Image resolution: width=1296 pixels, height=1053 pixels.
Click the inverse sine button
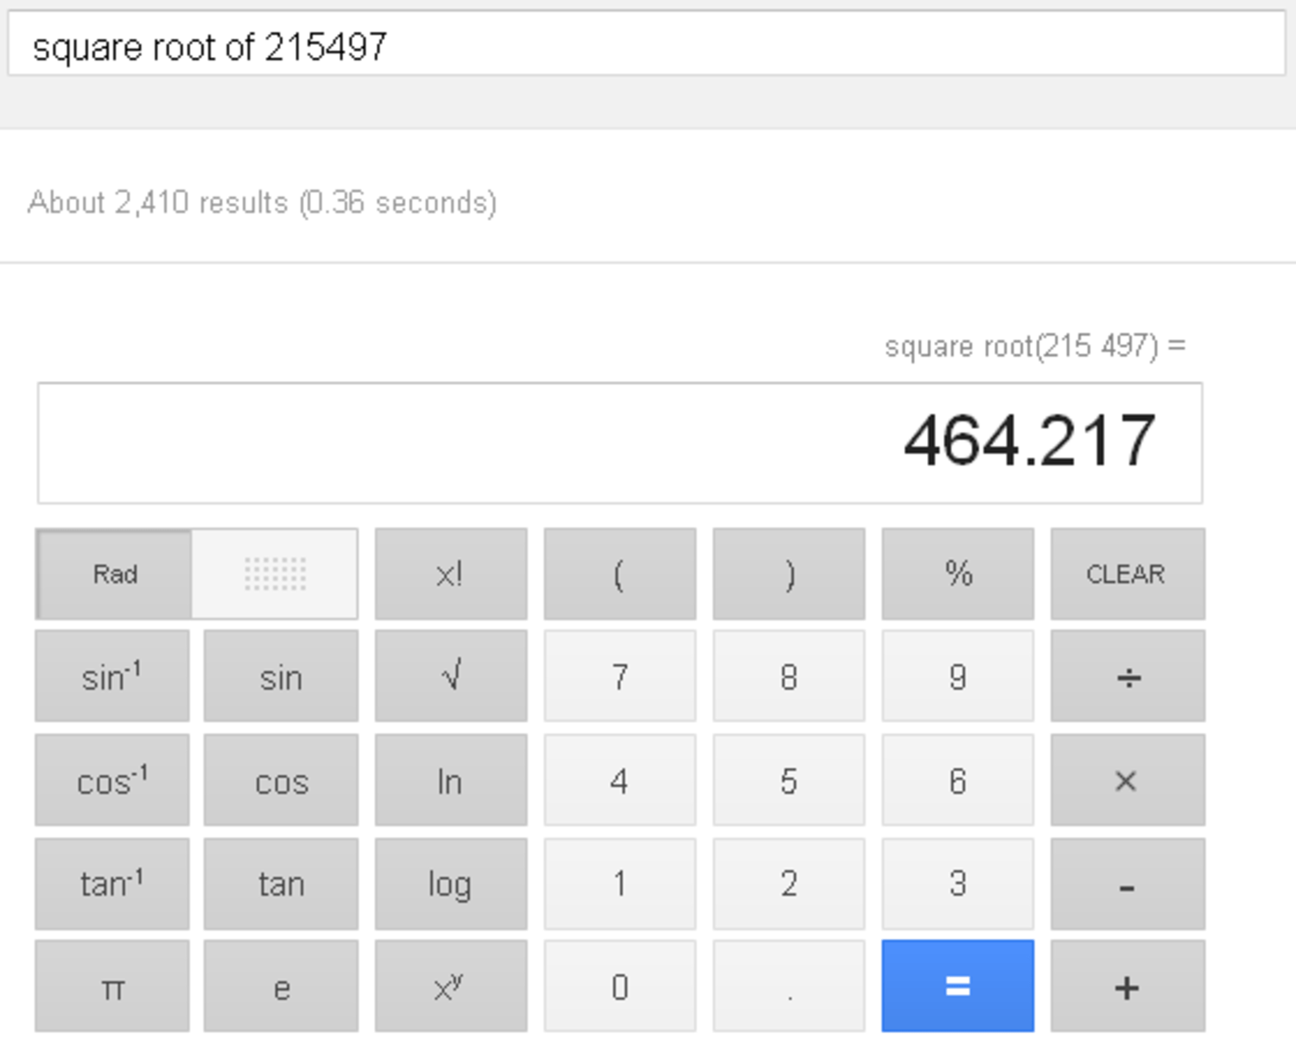111,676
